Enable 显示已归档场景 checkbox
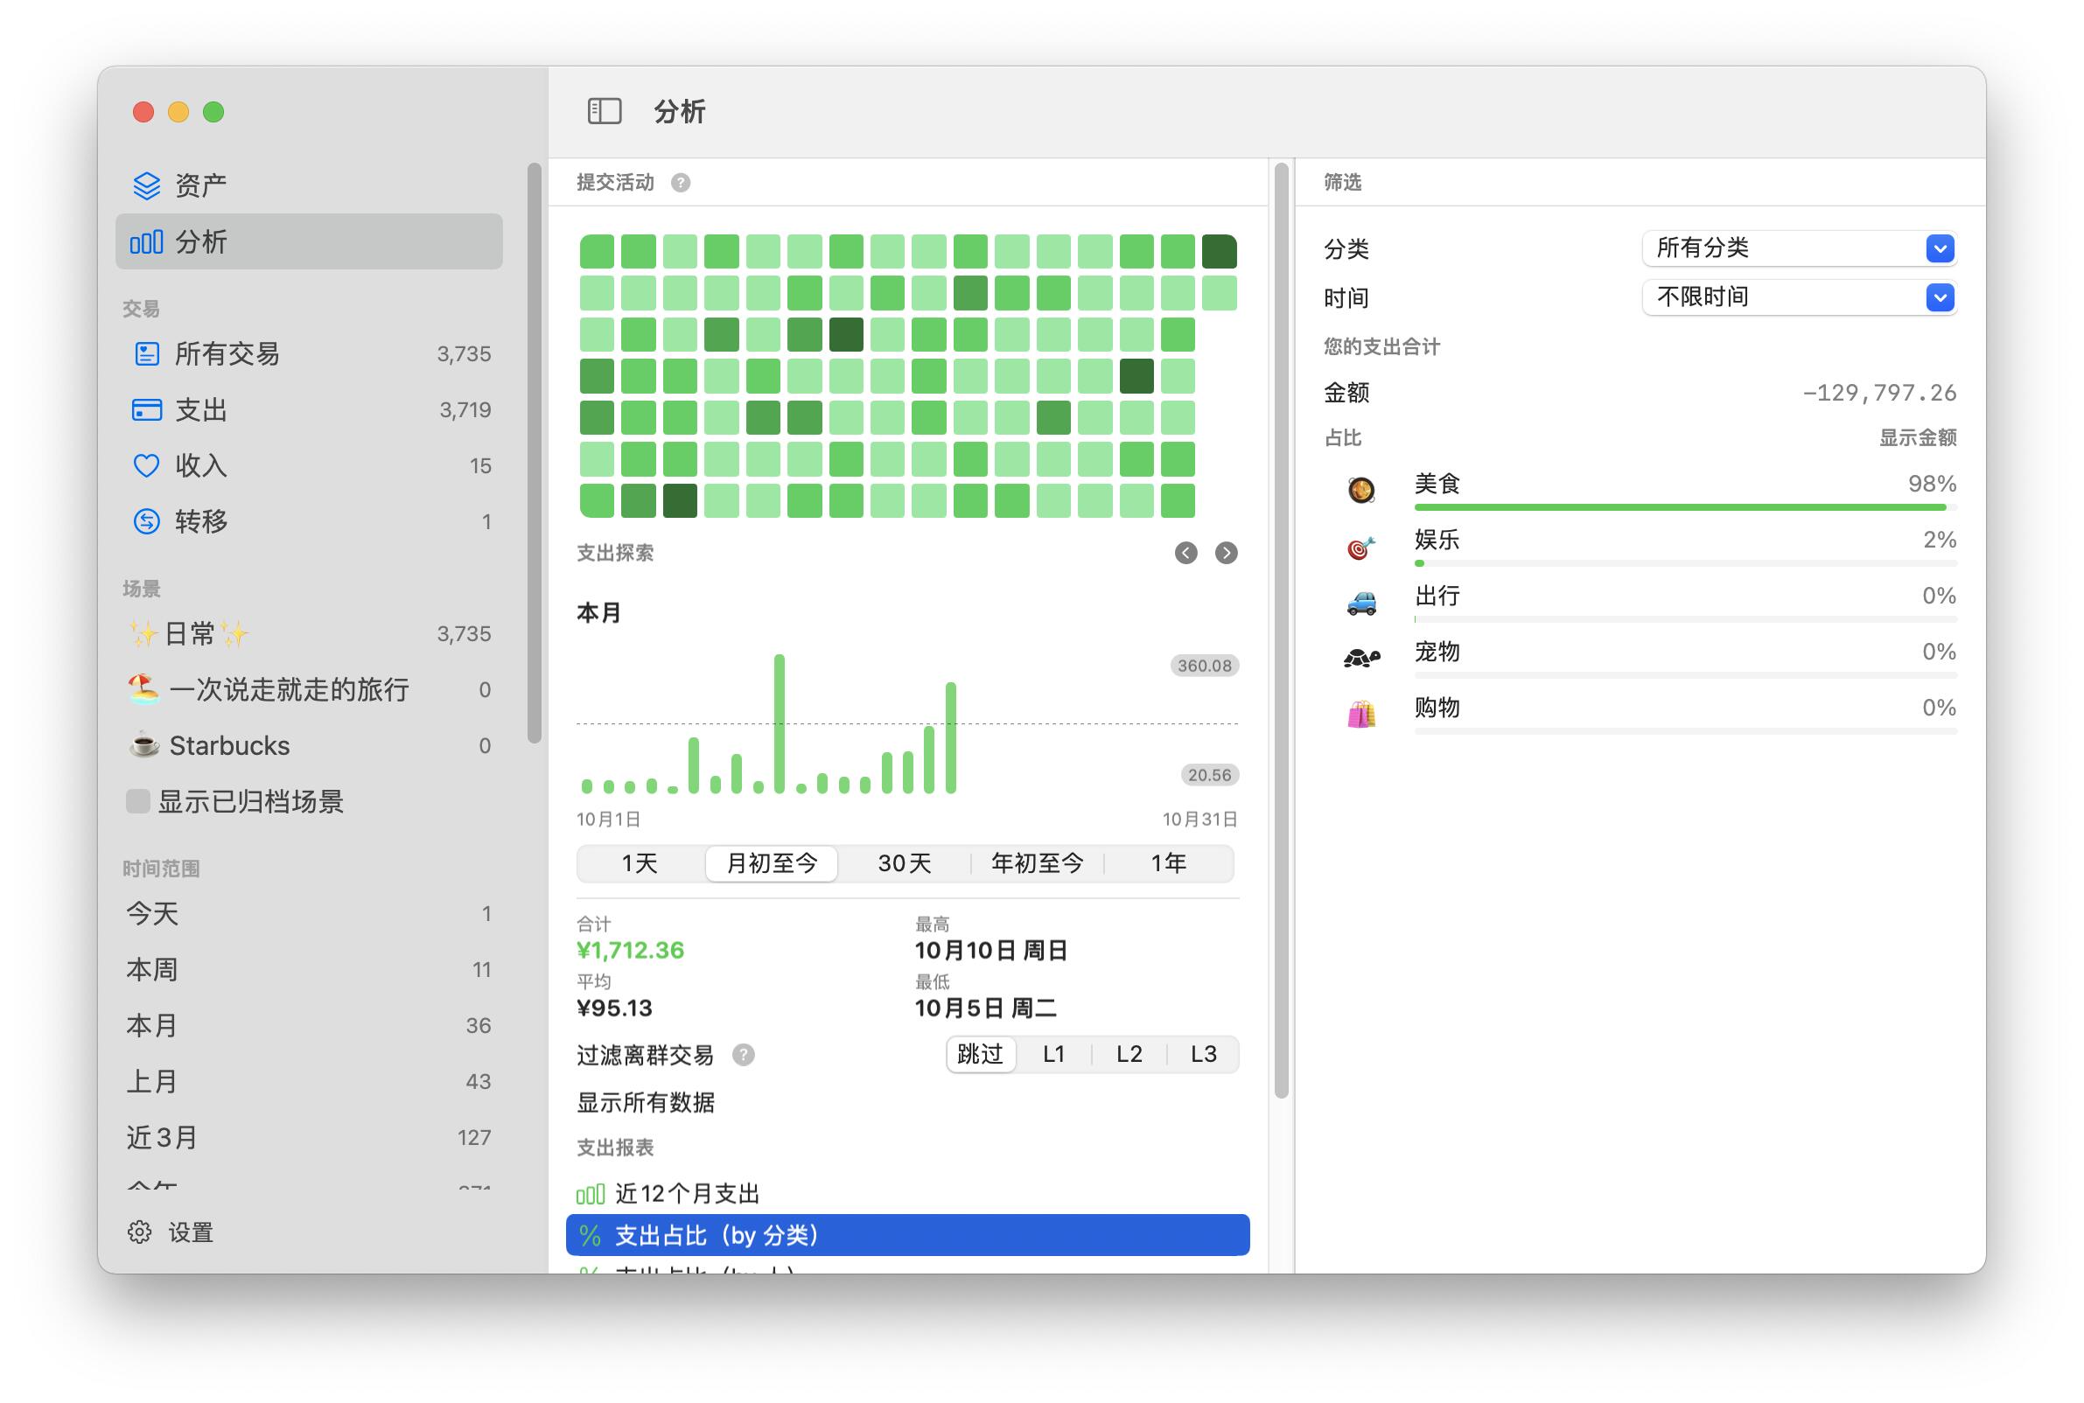 [138, 801]
